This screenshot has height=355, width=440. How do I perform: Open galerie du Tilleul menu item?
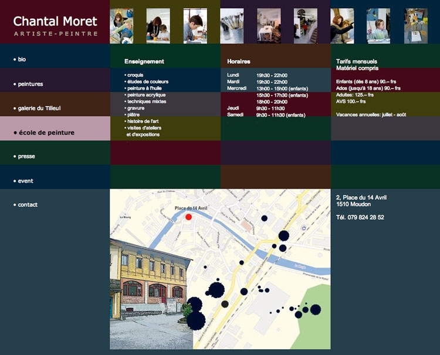click(x=39, y=108)
